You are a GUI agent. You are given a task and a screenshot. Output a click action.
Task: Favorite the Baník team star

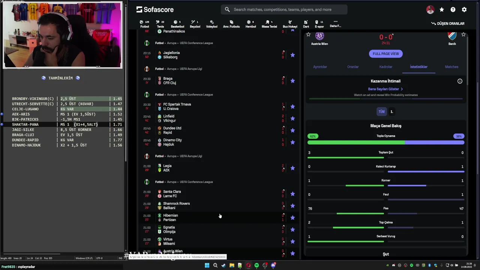pyautogui.click(x=463, y=34)
